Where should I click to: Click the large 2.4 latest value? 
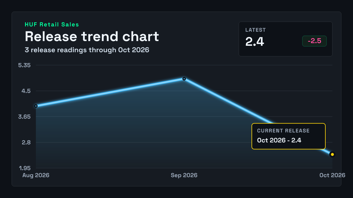255,42
